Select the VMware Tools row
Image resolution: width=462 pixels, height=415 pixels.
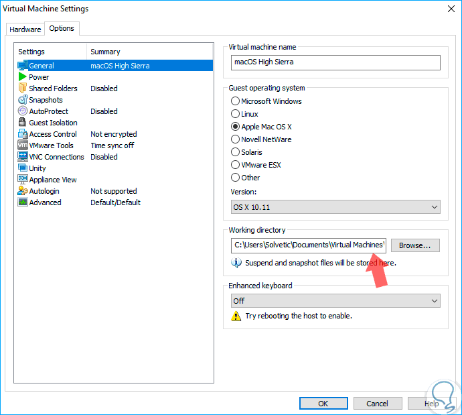click(115, 145)
